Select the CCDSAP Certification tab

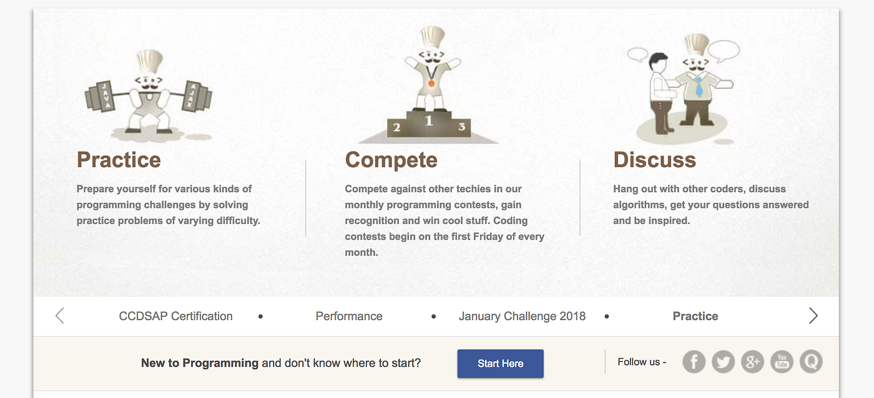(x=176, y=316)
